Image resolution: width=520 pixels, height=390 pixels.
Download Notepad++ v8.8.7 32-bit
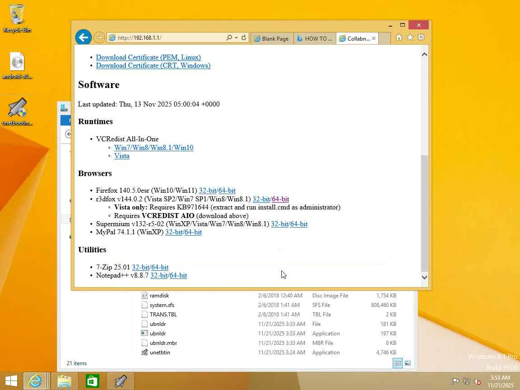[159, 276]
